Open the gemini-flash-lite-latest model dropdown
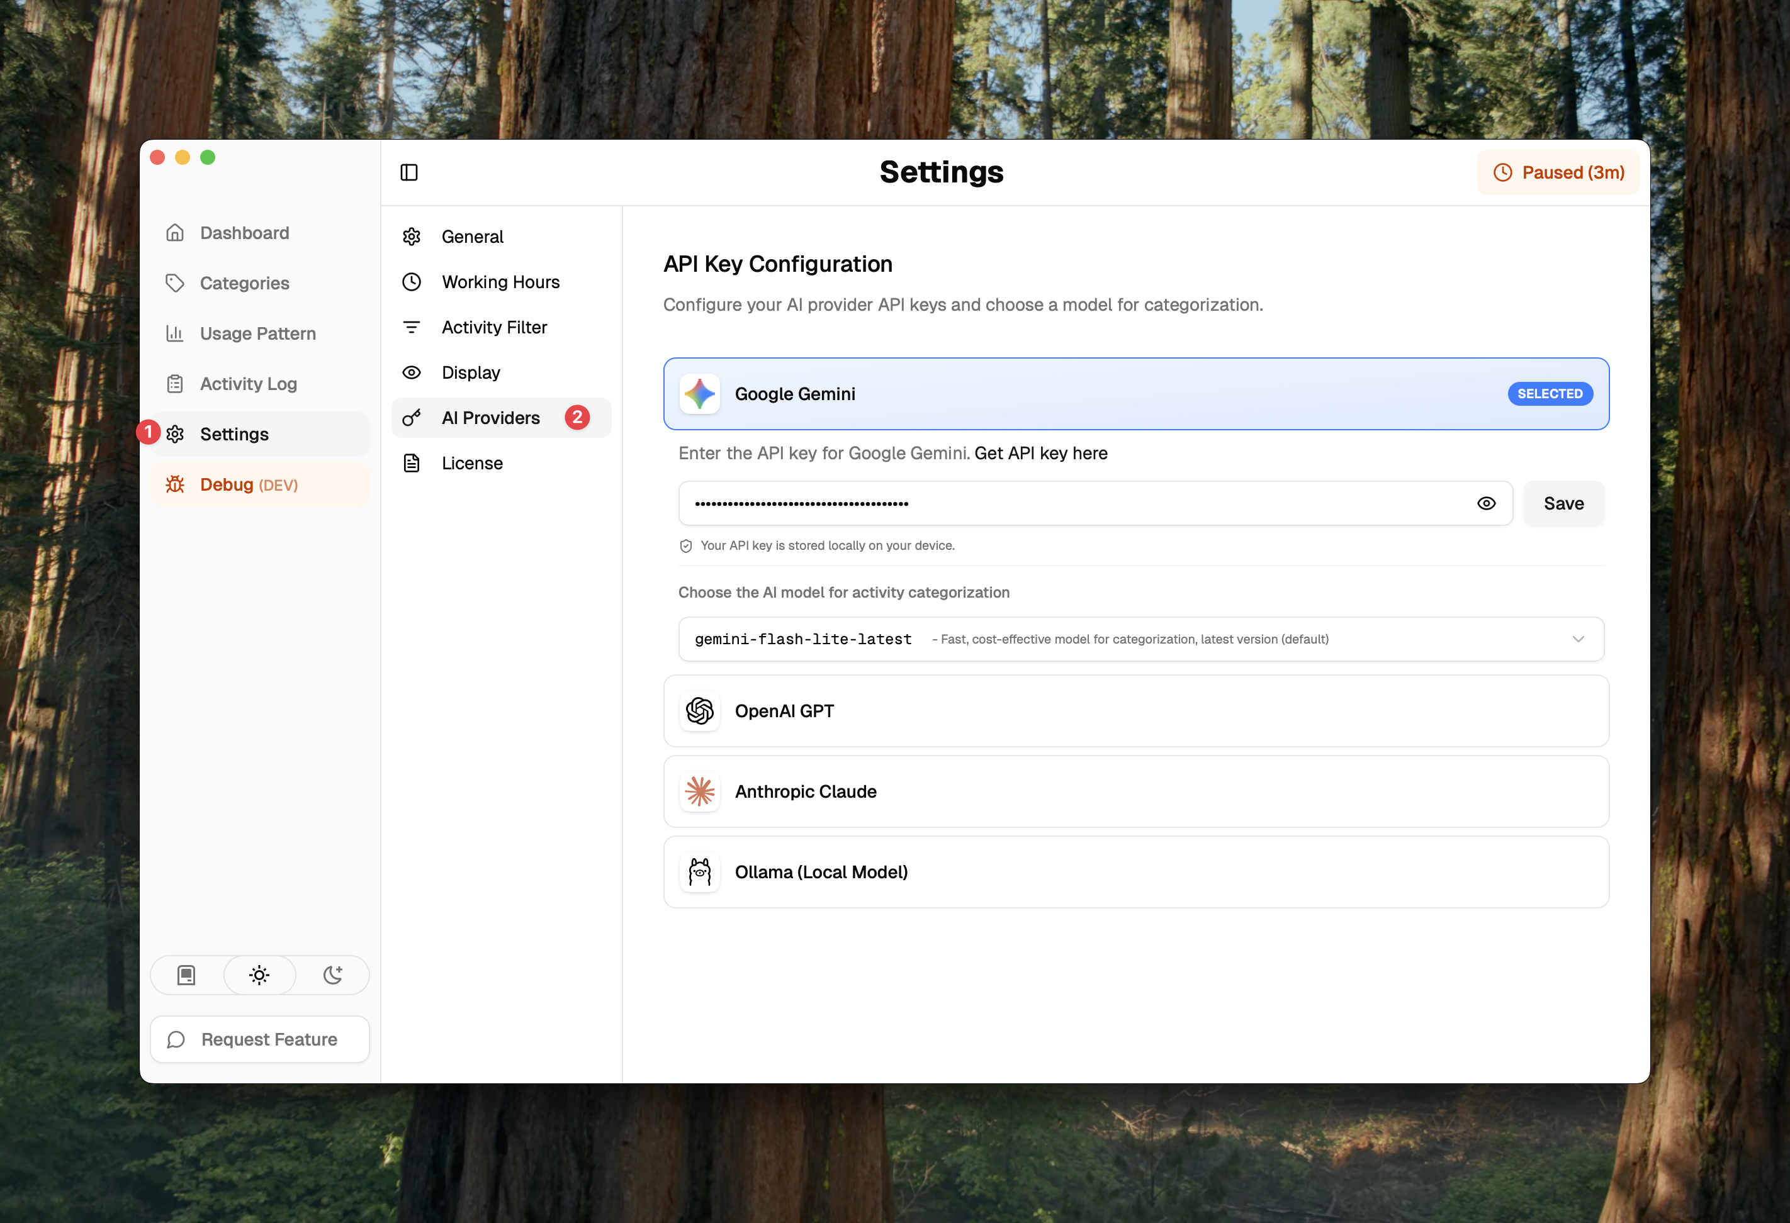This screenshot has width=1790, height=1223. coord(1140,639)
